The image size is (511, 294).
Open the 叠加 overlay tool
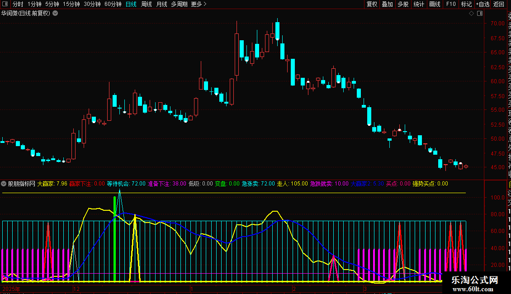(387, 4)
